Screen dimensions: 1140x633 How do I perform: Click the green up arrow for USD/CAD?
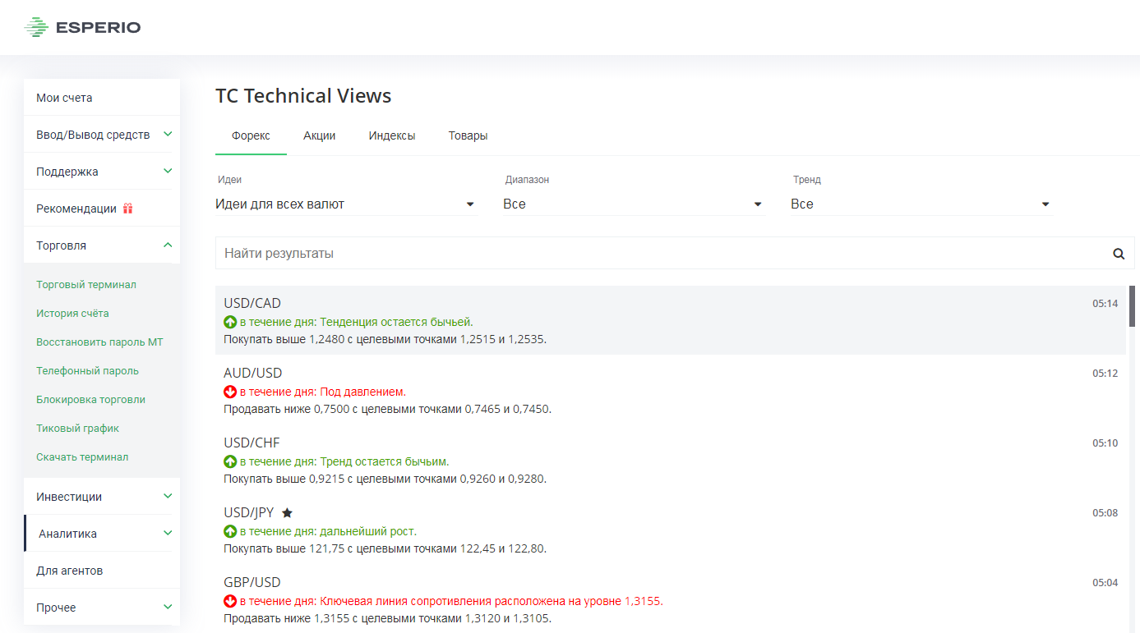[x=230, y=322]
